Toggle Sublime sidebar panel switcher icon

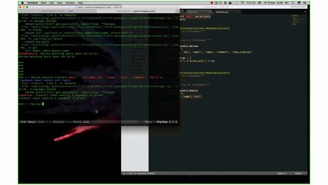coord(124,174)
